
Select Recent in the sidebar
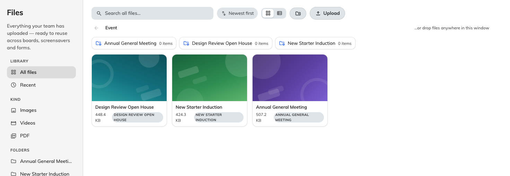(x=41, y=85)
